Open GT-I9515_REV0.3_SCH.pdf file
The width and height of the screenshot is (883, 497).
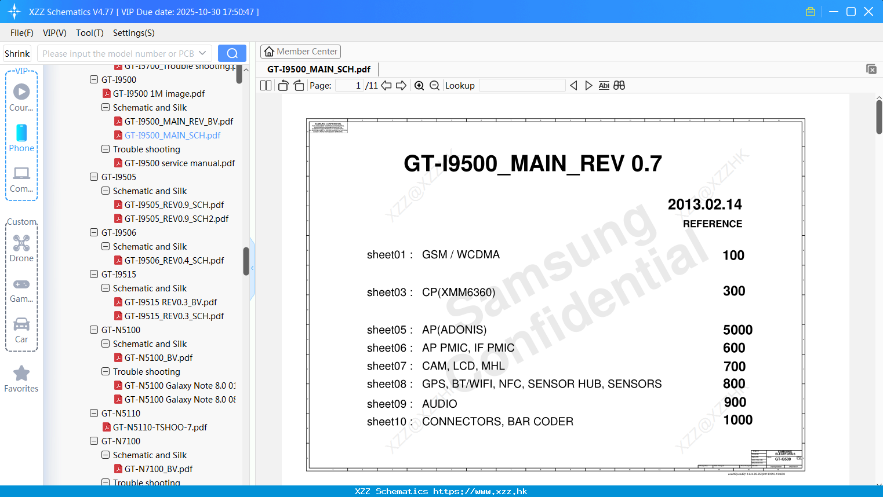click(174, 316)
